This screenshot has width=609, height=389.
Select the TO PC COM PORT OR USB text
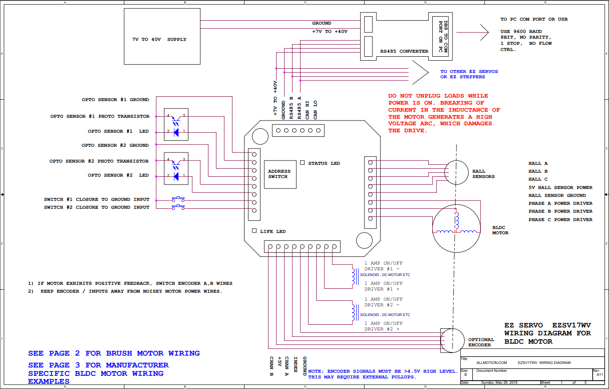(534, 19)
